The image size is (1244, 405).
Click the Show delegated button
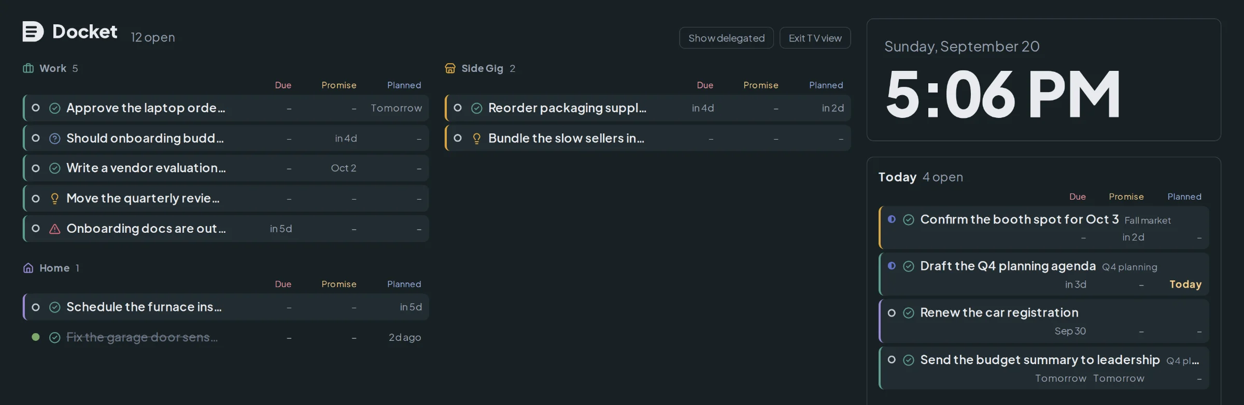coord(726,38)
